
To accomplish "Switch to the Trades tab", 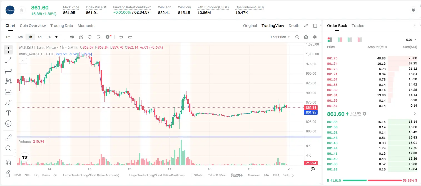I will [358, 26].
